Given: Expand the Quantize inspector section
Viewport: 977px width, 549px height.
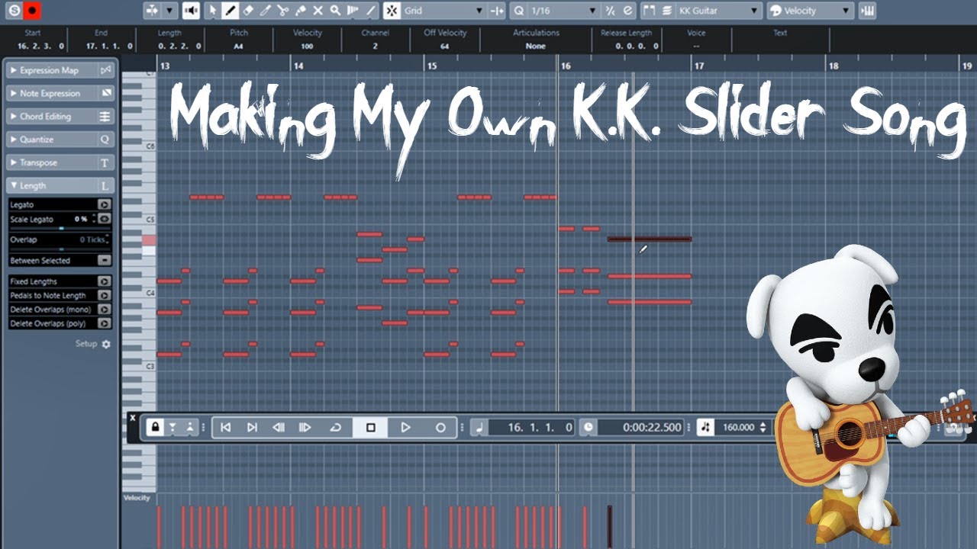Looking at the screenshot, I should coord(14,140).
